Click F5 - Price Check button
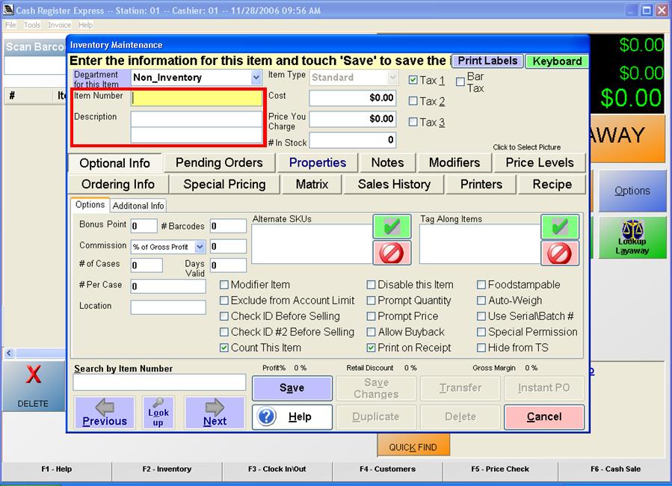672x486 pixels. (x=500, y=469)
